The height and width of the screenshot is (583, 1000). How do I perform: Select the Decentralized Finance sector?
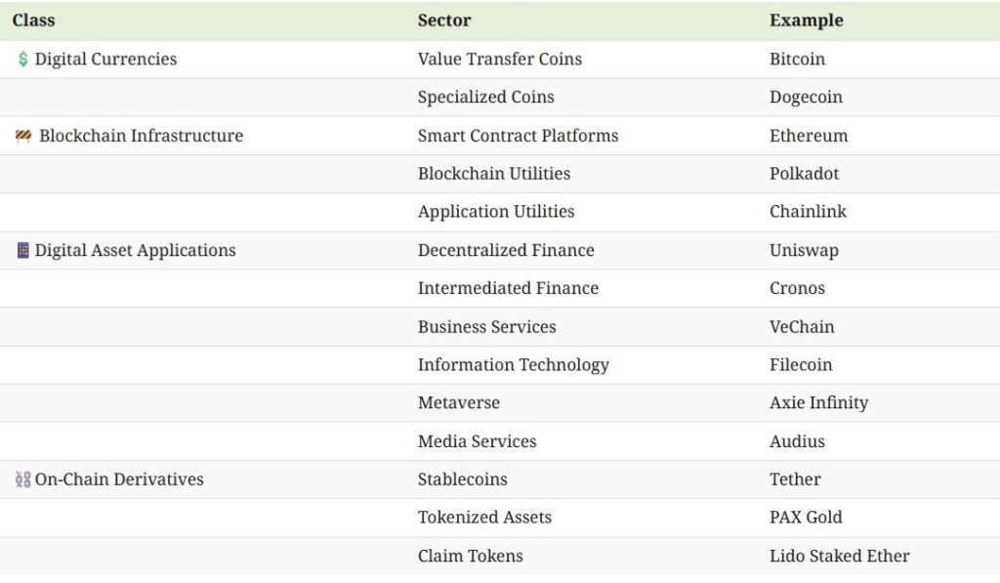click(506, 250)
